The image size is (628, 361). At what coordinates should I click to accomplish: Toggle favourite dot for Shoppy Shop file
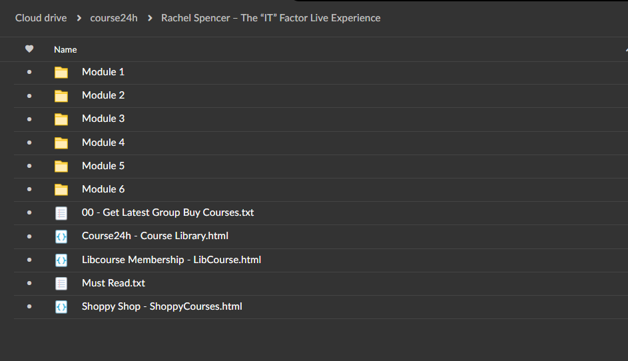tap(29, 306)
